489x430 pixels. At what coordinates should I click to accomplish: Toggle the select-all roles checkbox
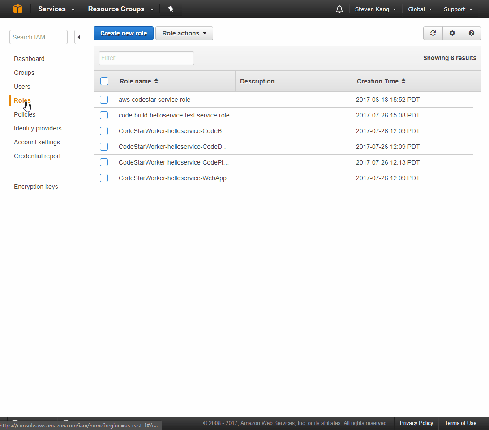(104, 81)
